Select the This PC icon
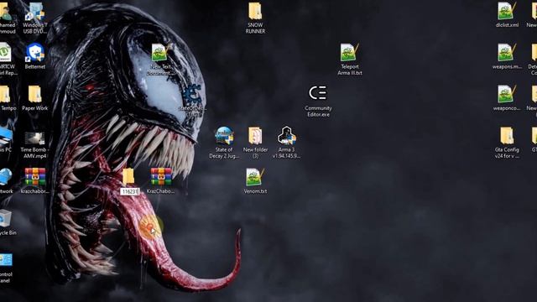 [x=6, y=136]
